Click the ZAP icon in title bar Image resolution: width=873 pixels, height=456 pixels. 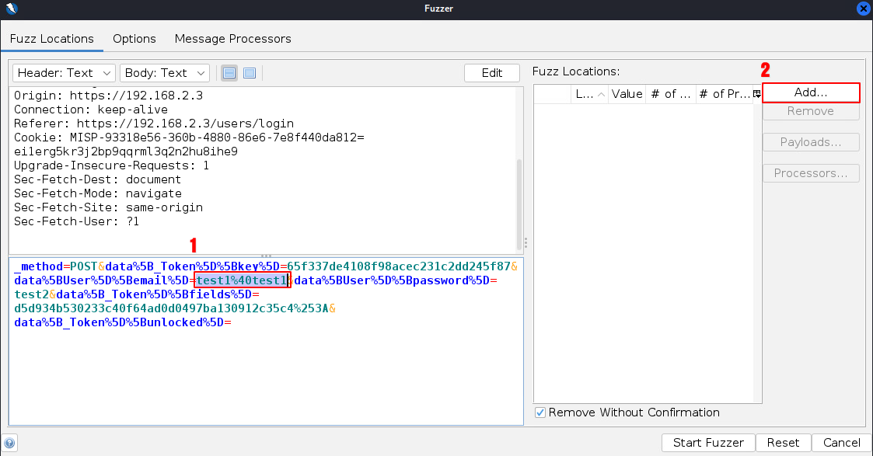[x=10, y=9]
